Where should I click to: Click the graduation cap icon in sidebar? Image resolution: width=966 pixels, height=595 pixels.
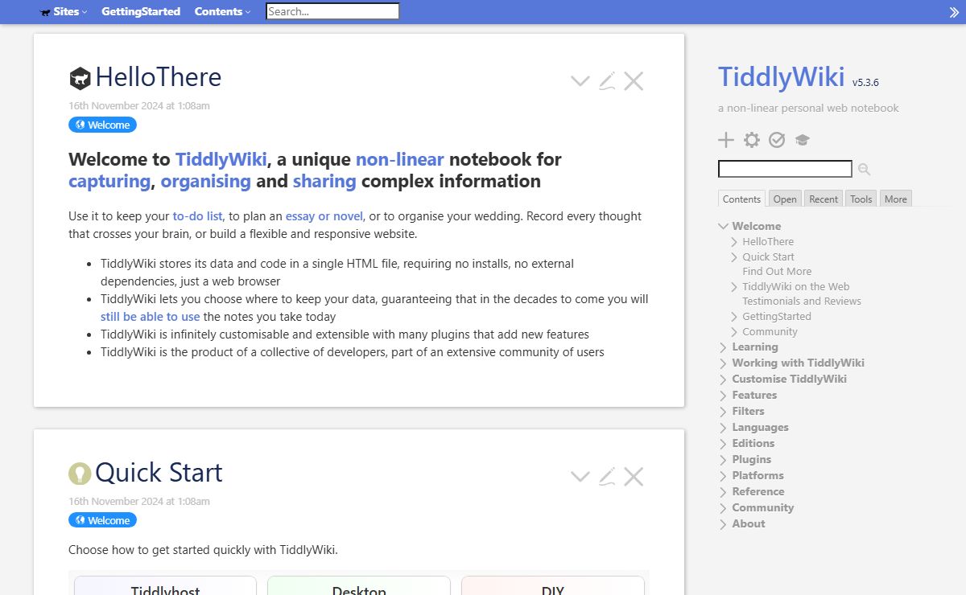pyautogui.click(x=802, y=140)
